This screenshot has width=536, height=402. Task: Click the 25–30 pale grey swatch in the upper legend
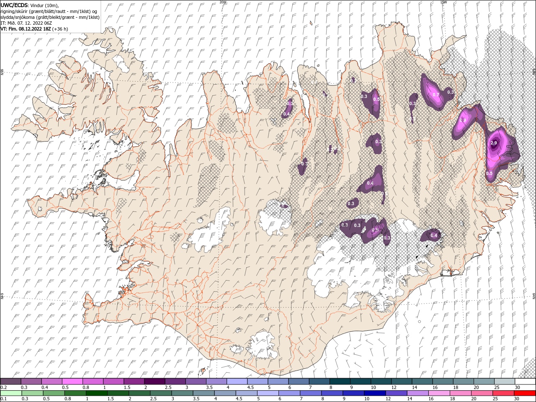(504, 381)
